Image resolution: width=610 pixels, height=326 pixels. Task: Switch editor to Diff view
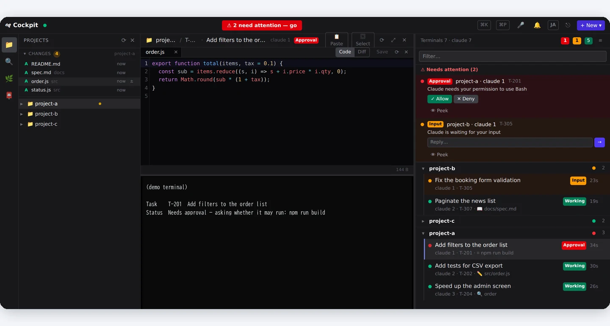tap(362, 52)
